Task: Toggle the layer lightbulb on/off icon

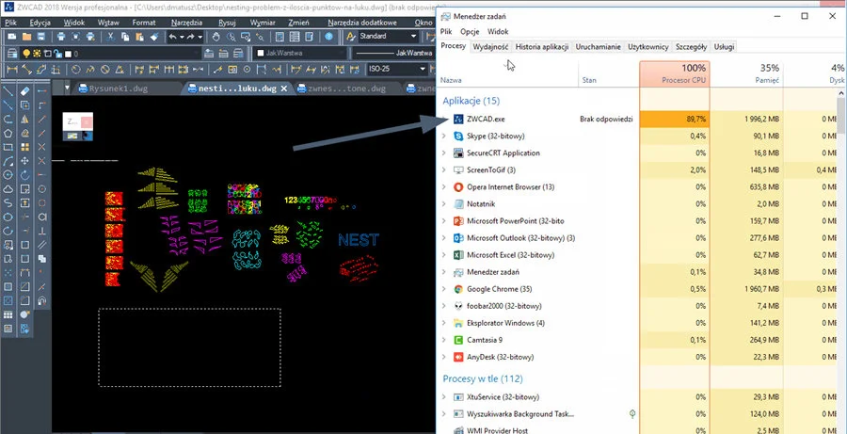Action: [x=26, y=54]
